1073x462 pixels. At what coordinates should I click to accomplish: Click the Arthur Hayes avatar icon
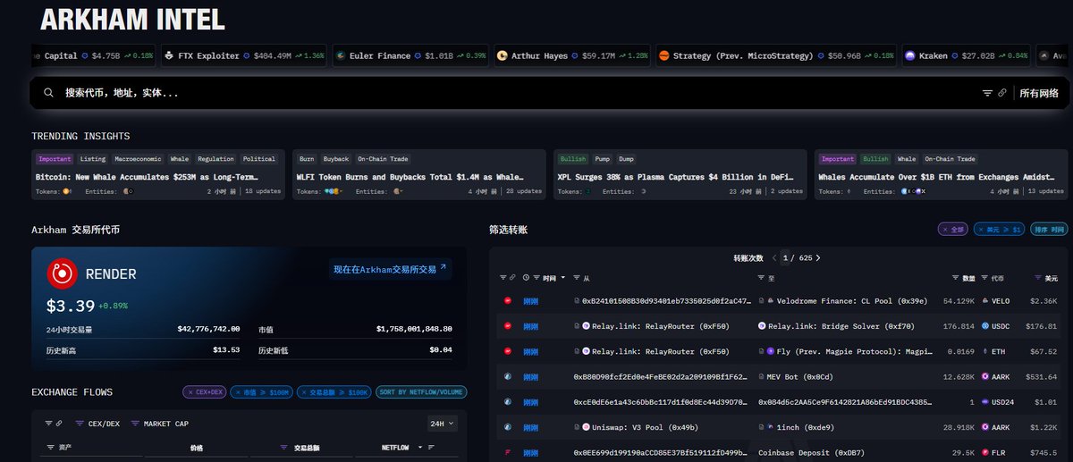(x=503, y=55)
